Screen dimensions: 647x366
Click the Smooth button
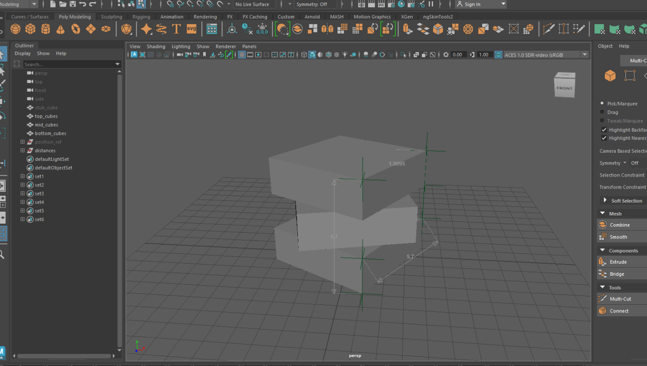[x=622, y=237]
